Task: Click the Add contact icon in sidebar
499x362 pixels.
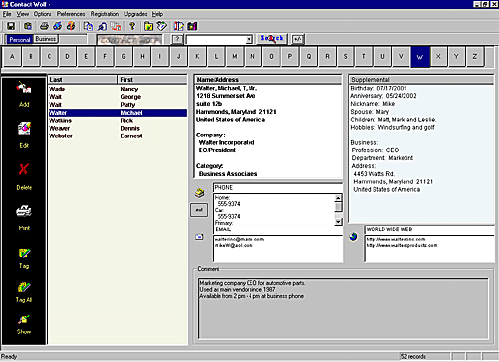Action: 24,88
